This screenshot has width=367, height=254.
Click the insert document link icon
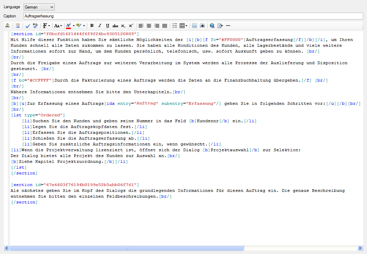click(220, 26)
